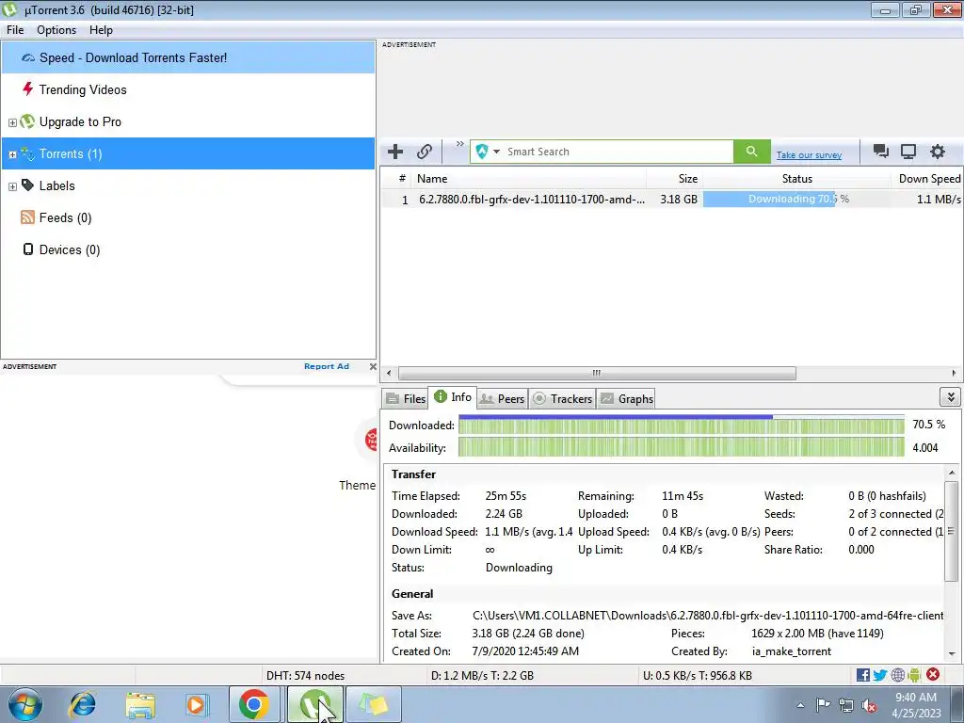
Task: Open the Windows Start button
Action: tap(25, 704)
